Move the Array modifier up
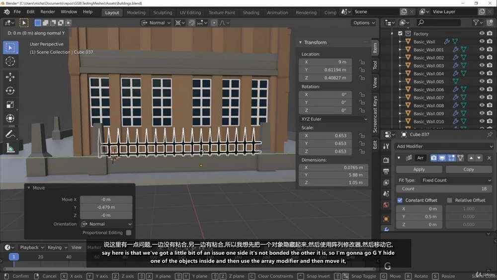497x280 pixels. 471,158
